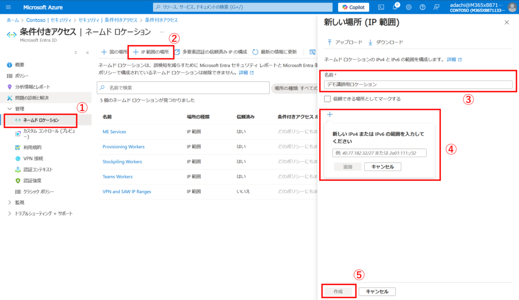Close the 新しい場所 (IP 範囲) panel
The height and width of the screenshot is (300, 519).
coord(507,22)
